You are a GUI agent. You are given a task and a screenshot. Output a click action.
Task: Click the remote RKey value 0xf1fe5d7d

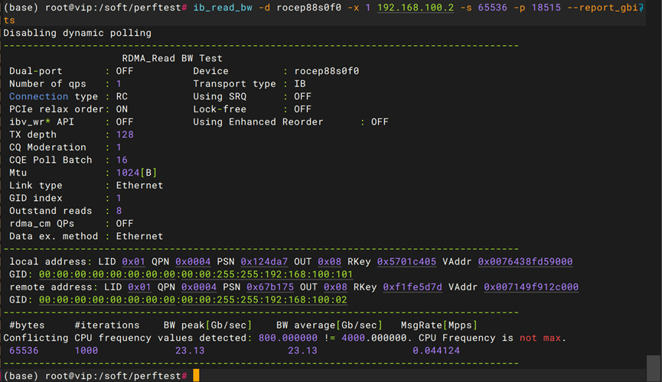point(413,287)
